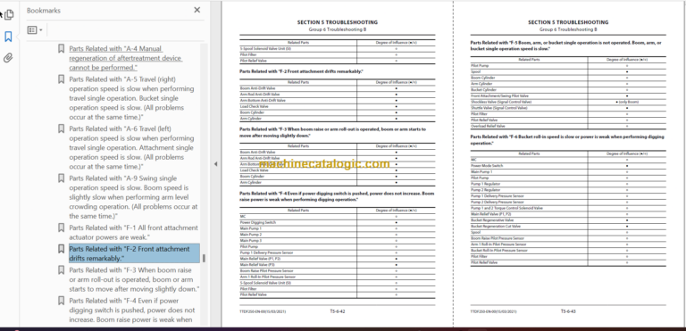This screenshot has width=686, height=331.
Task: Click heading "Parts Related with F-3" on left page
Action: click(x=333, y=132)
